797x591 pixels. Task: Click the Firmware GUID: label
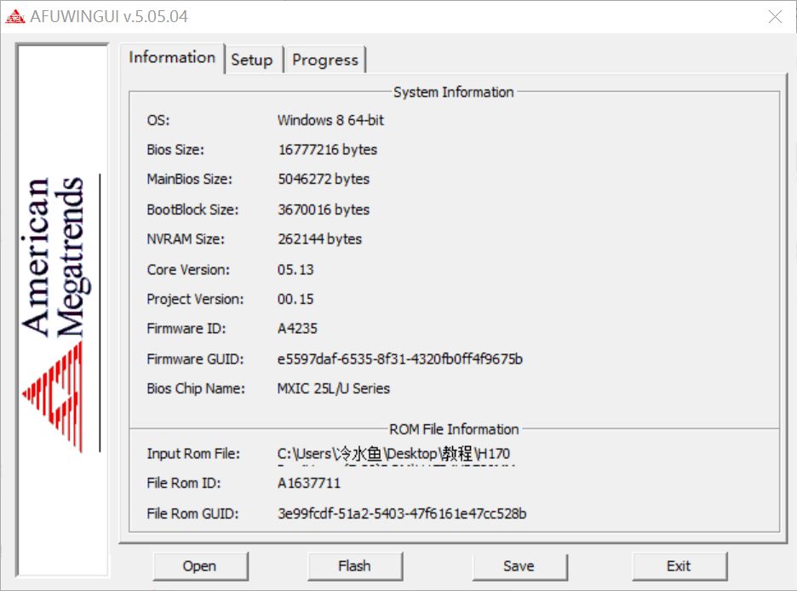point(195,359)
